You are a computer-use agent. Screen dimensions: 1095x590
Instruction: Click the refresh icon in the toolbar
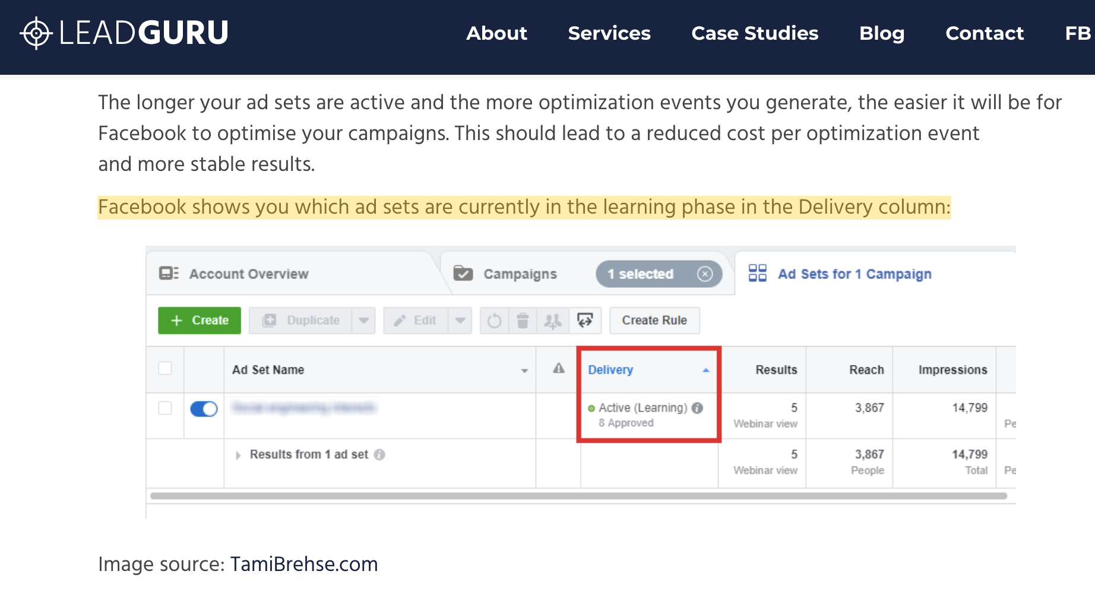pos(494,321)
